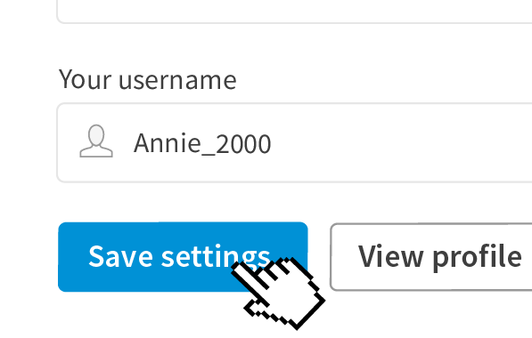Click the 'Annie_2000' username text
Screen dimensions: 532x338
(x=202, y=143)
